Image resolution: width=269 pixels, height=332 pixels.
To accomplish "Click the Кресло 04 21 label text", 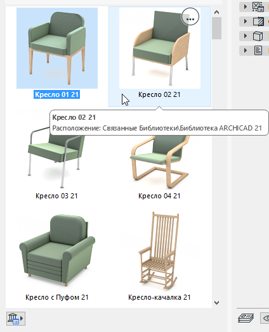I will pos(159,196).
